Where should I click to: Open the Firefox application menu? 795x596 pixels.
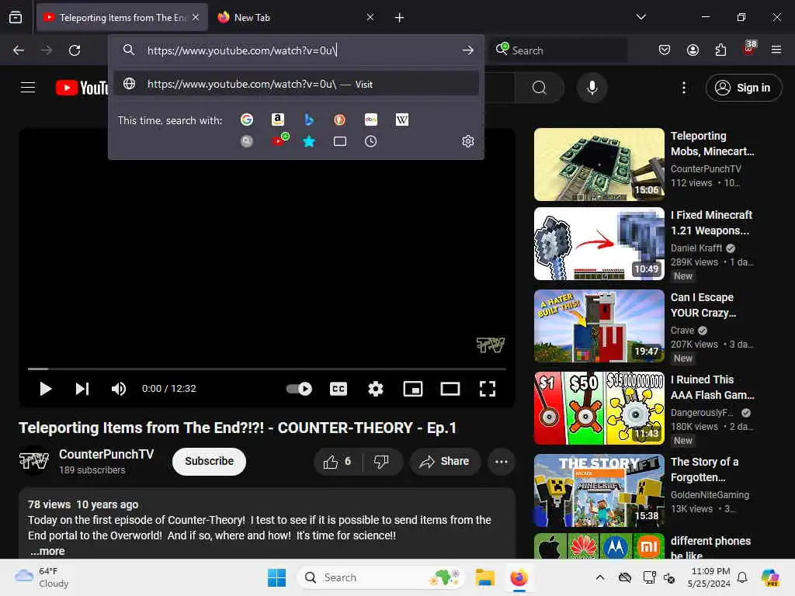coord(776,50)
